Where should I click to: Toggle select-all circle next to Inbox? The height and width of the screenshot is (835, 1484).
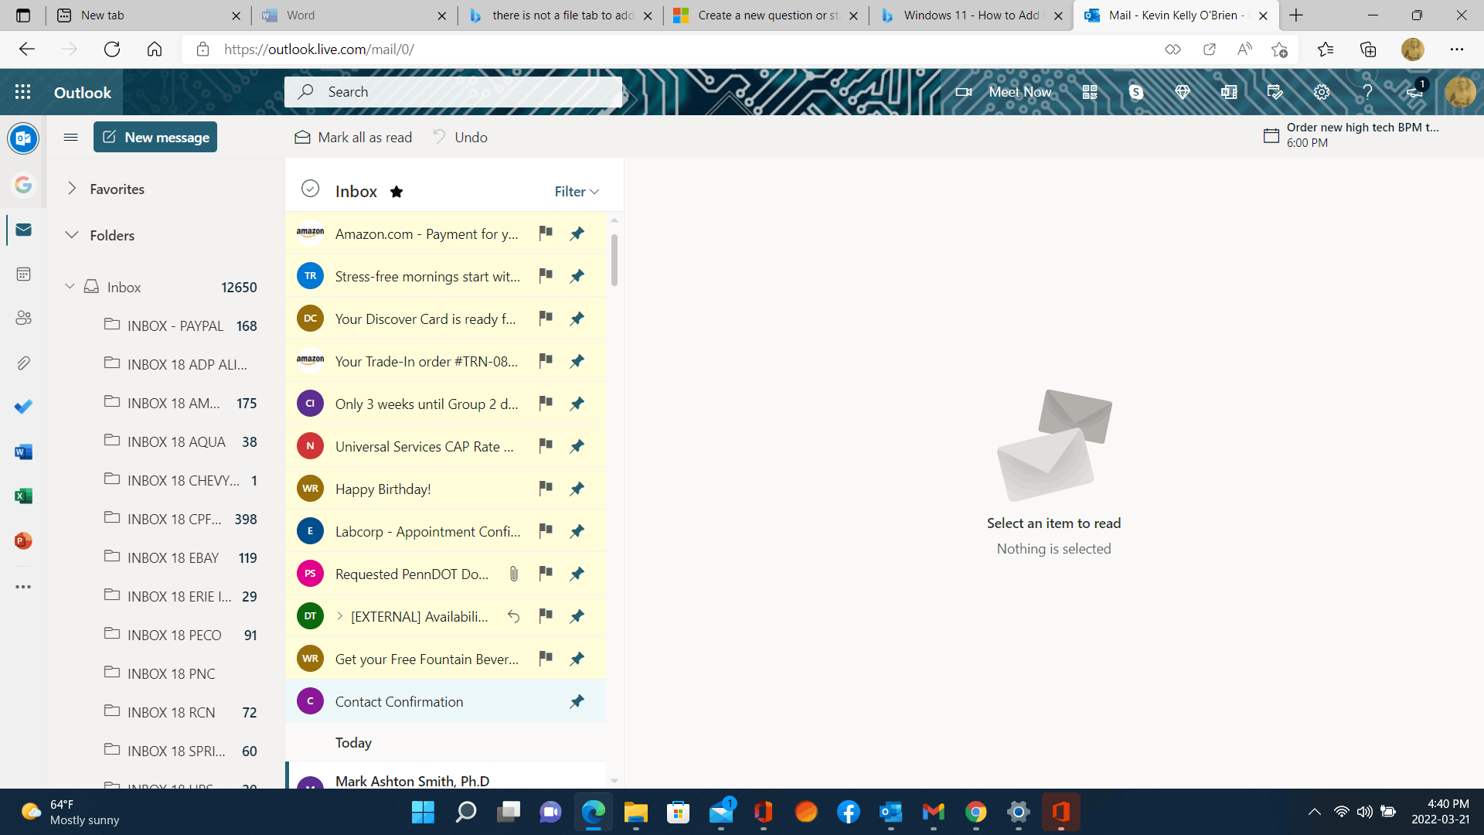coord(310,189)
